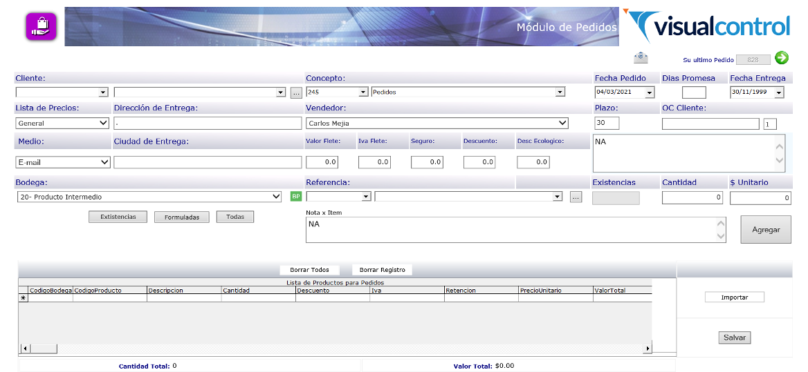Screen dimensions: 808x372
Task: Click the scroll-down arrow in upper NA notes box
Action: pyautogui.click(x=779, y=161)
